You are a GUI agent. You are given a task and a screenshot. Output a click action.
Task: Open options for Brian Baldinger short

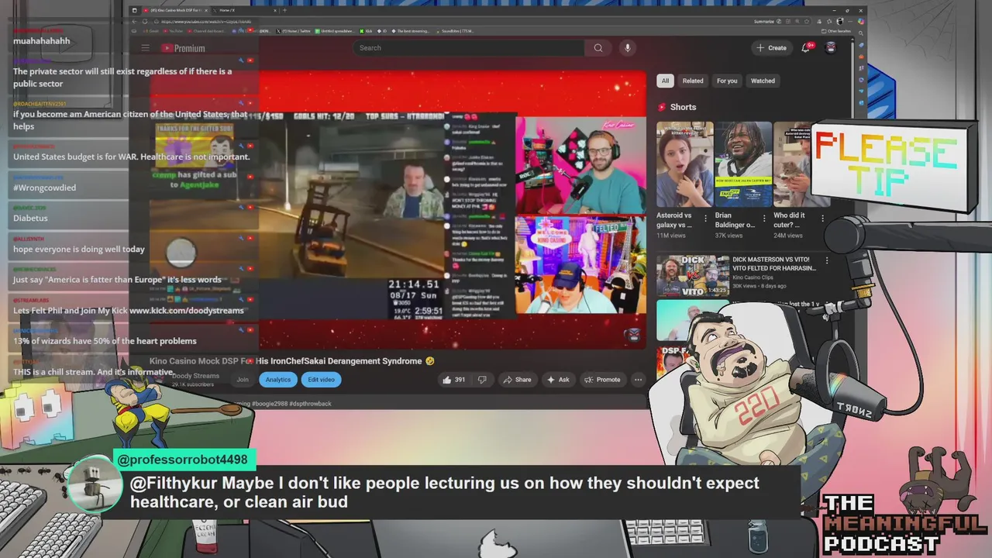(x=765, y=219)
